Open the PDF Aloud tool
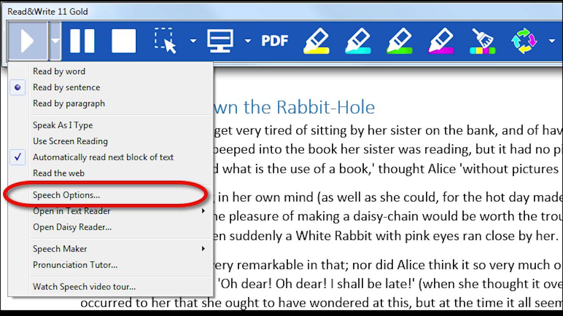563x316 pixels. point(275,41)
